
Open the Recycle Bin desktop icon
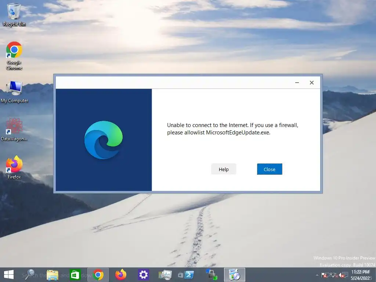(14, 14)
